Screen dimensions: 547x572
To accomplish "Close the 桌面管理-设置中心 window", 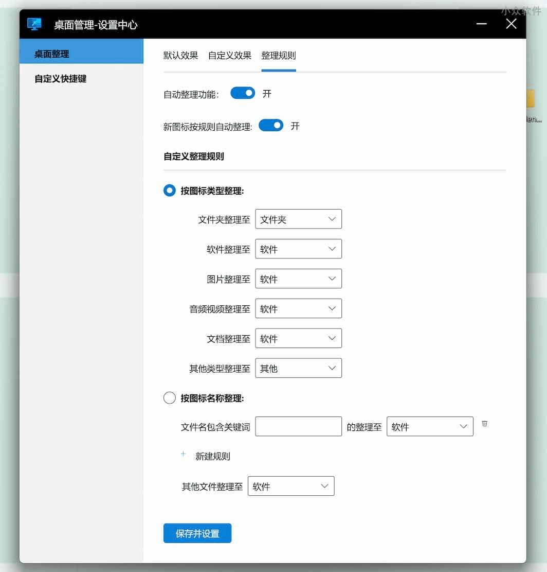I will pos(511,24).
